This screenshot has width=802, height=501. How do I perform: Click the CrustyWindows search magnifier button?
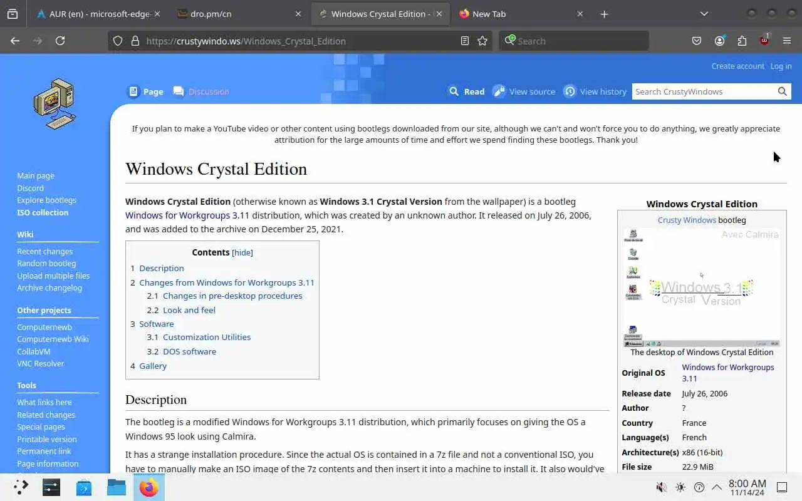pos(782,91)
